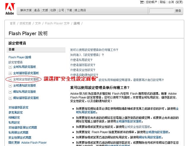This screenshot has height=146, width=189.
Task: Jump to 什麼是安全性設定? question
Action: point(83,70)
